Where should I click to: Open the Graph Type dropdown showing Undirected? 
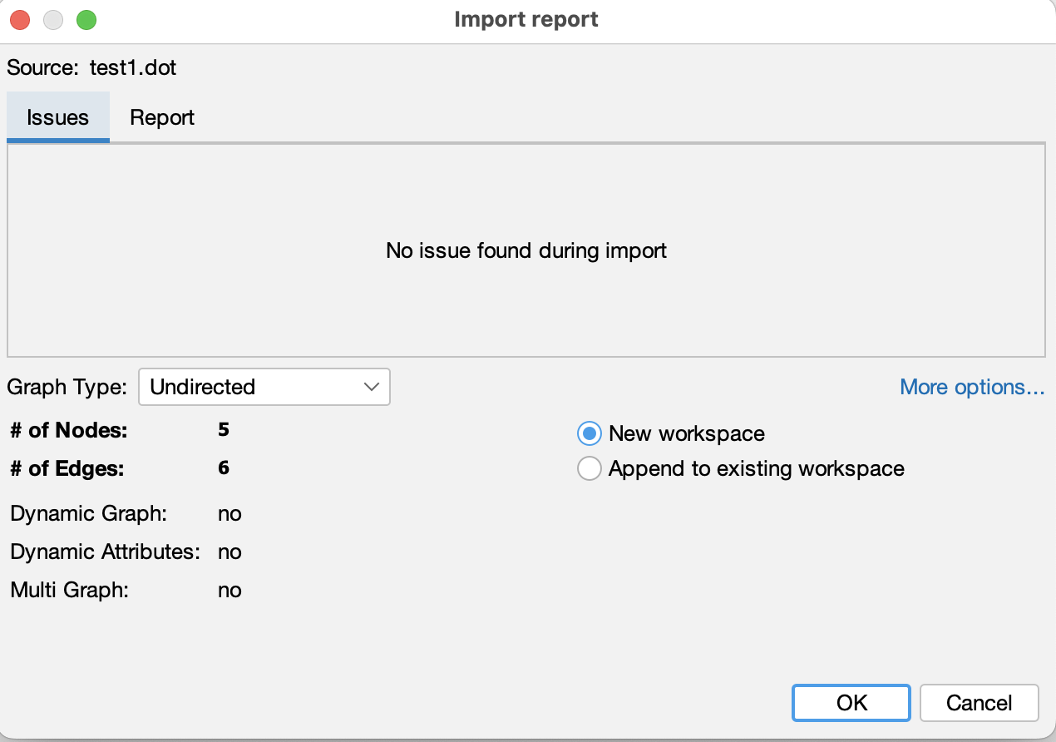(x=264, y=387)
